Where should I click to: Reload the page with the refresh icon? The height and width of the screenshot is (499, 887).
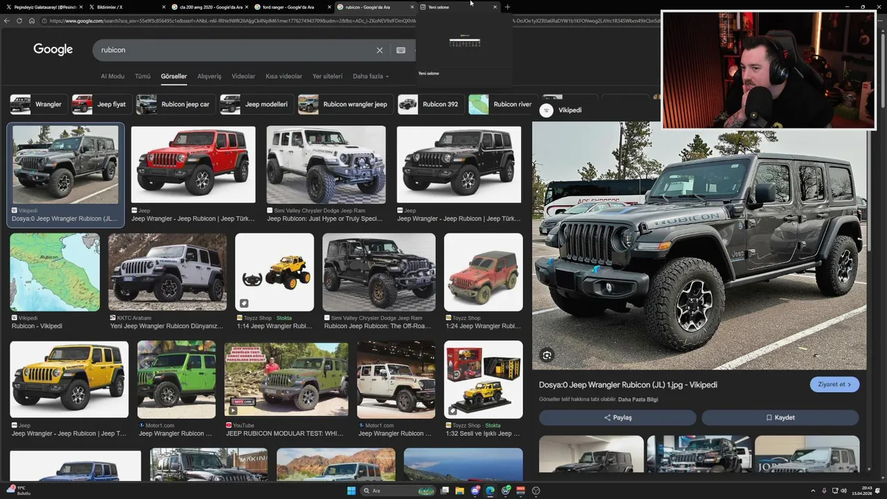[19, 21]
